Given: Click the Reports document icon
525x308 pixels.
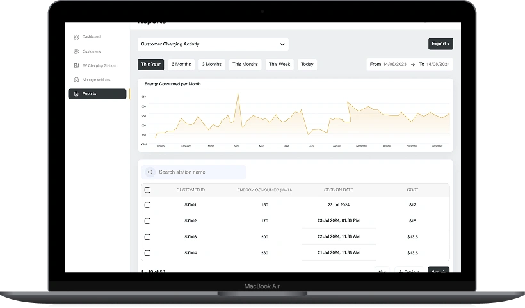Looking at the screenshot, I should pyautogui.click(x=76, y=94).
